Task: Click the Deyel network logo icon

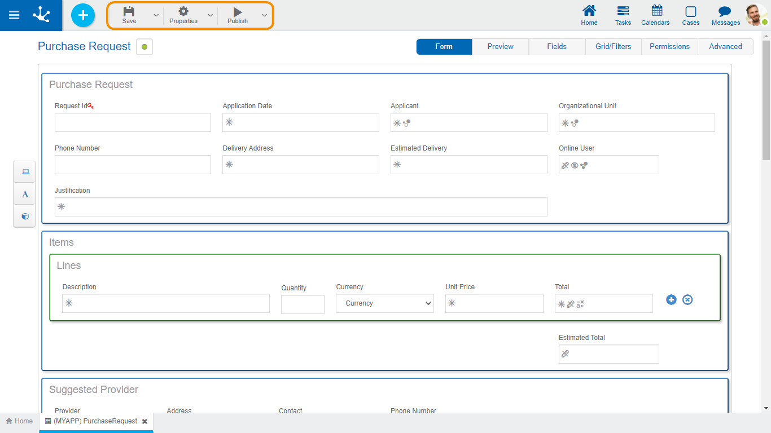Action: (x=41, y=15)
